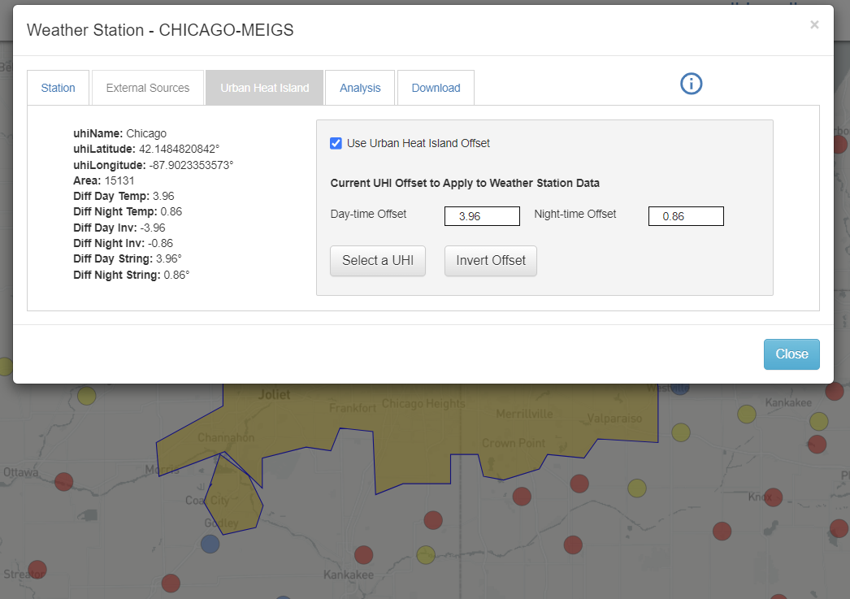
Task: Go to the Analysis tab
Action: 360,88
